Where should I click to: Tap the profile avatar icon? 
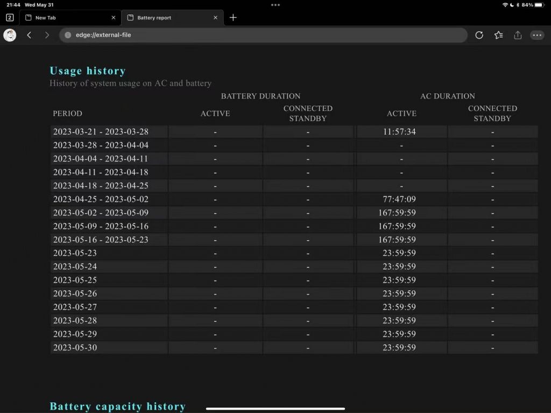10,35
